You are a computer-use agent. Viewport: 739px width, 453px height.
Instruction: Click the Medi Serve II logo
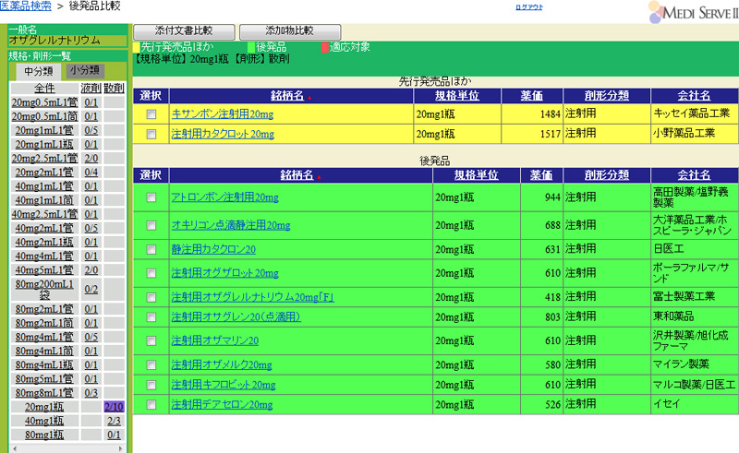pyautogui.click(x=694, y=12)
